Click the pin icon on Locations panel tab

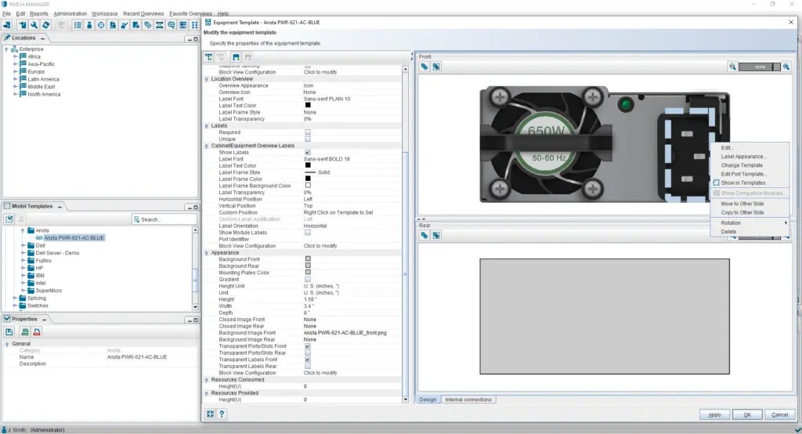[6, 38]
